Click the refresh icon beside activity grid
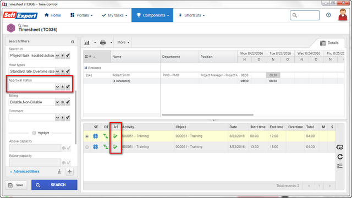 coord(340,157)
